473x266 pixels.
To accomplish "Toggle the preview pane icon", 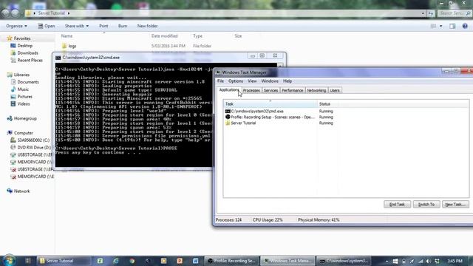I will tap(452, 27).
